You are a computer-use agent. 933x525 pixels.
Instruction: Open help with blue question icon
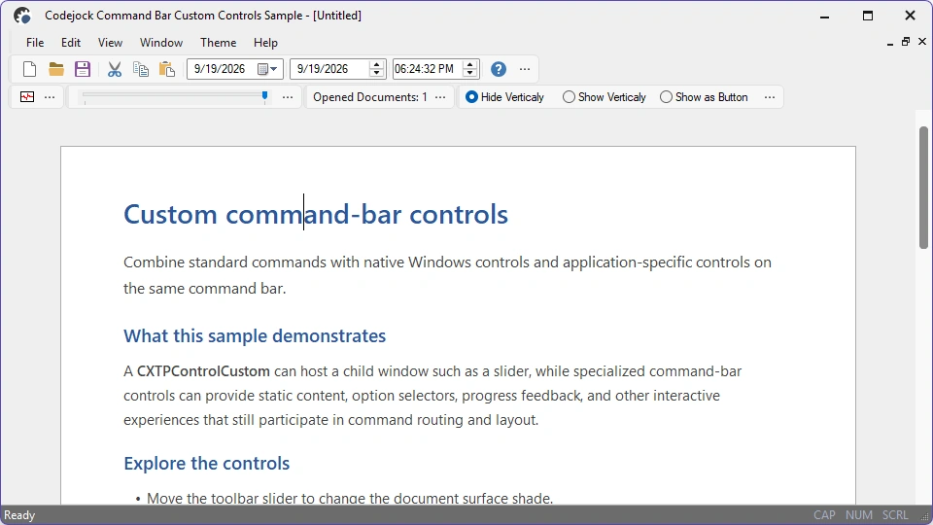499,69
